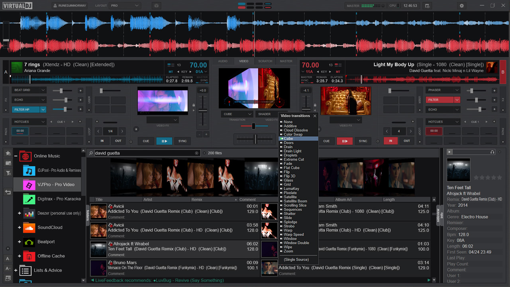Add current folder to favorites with star icon
This screenshot has height=287, width=510.
tap(8, 153)
